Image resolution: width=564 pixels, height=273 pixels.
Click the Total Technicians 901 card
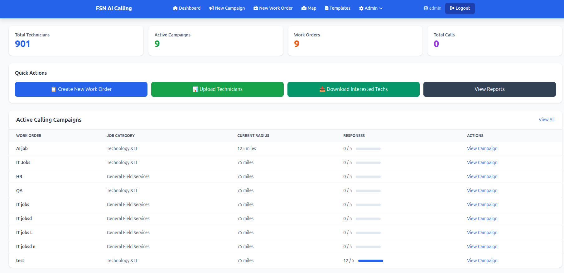tap(76, 41)
